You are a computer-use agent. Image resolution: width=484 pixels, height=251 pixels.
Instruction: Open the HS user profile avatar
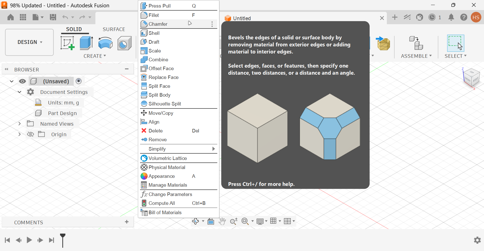(x=476, y=17)
